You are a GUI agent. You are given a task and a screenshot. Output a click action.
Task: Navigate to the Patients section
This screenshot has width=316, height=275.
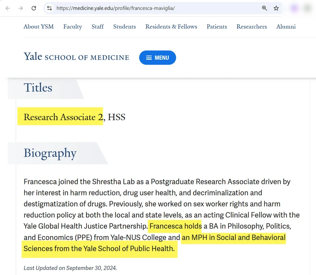coord(217,27)
